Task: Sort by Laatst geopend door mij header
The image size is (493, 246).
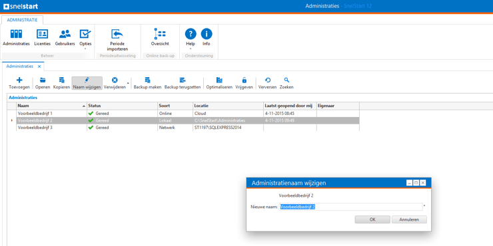Action: click(290, 106)
